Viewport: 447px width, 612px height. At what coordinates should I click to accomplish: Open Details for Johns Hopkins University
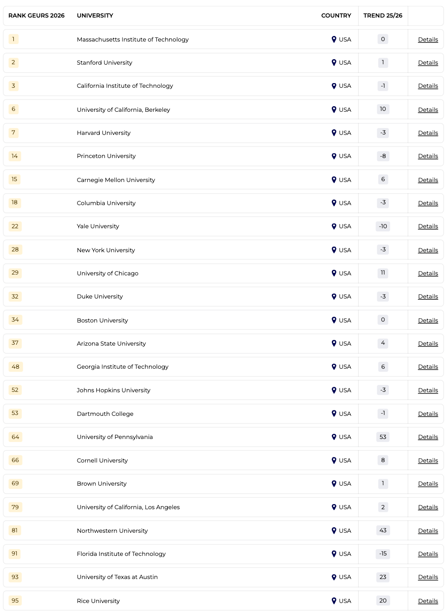click(427, 390)
